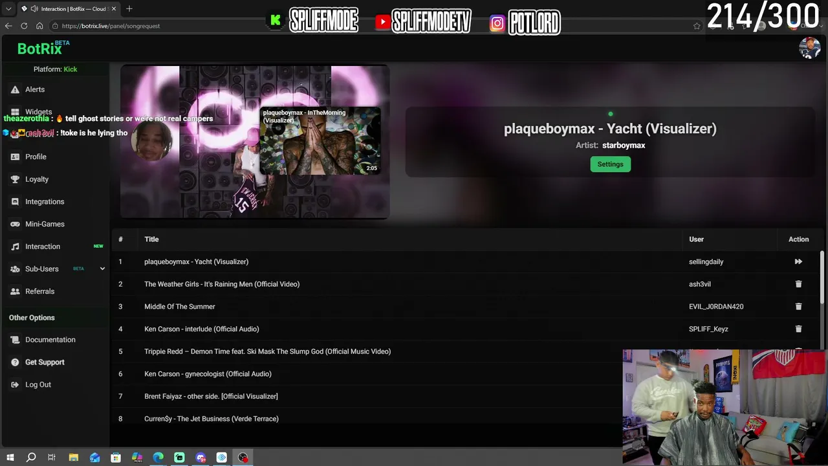828x466 pixels.
Task: Click the browser address bar
Action: coord(369,26)
